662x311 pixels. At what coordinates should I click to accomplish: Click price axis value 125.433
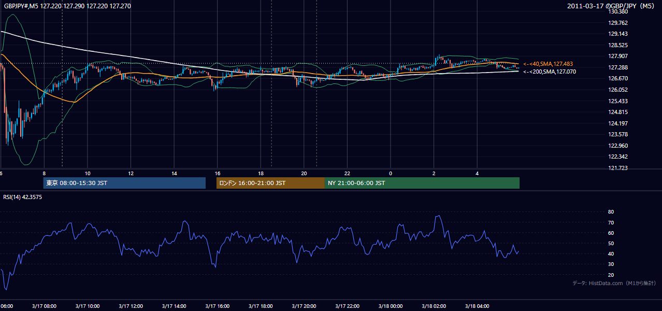618,101
